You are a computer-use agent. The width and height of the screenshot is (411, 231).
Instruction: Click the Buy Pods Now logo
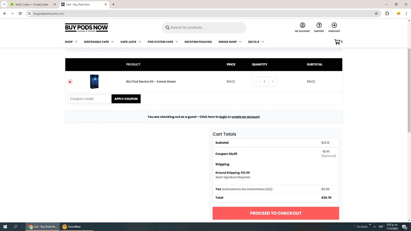click(86, 28)
